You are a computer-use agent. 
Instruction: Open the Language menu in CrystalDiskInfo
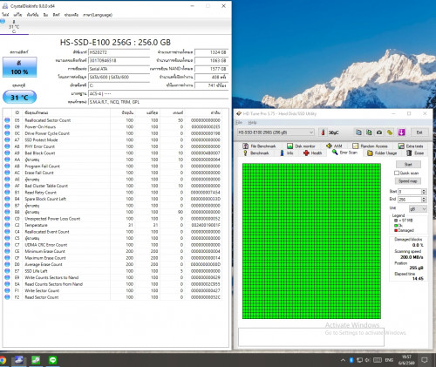[x=98, y=15]
